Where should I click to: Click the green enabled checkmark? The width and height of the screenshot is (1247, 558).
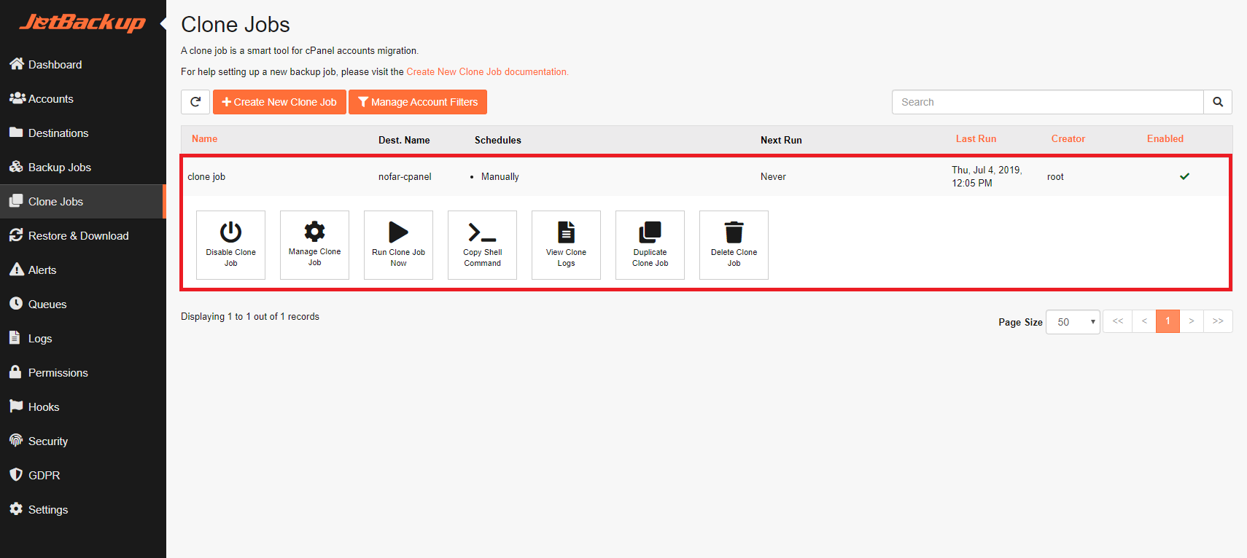[x=1184, y=176]
